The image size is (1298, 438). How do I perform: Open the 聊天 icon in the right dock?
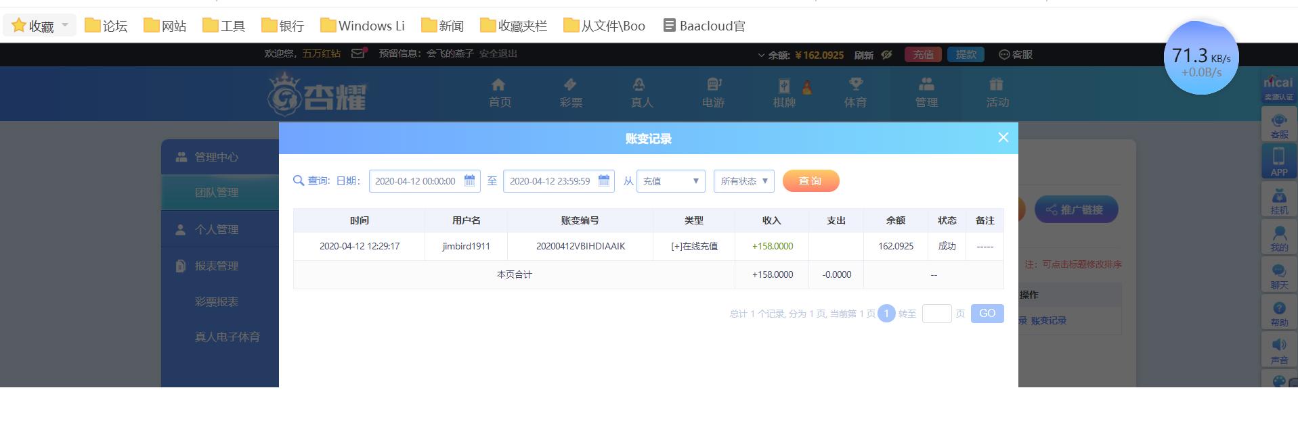click(x=1279, y=276)
